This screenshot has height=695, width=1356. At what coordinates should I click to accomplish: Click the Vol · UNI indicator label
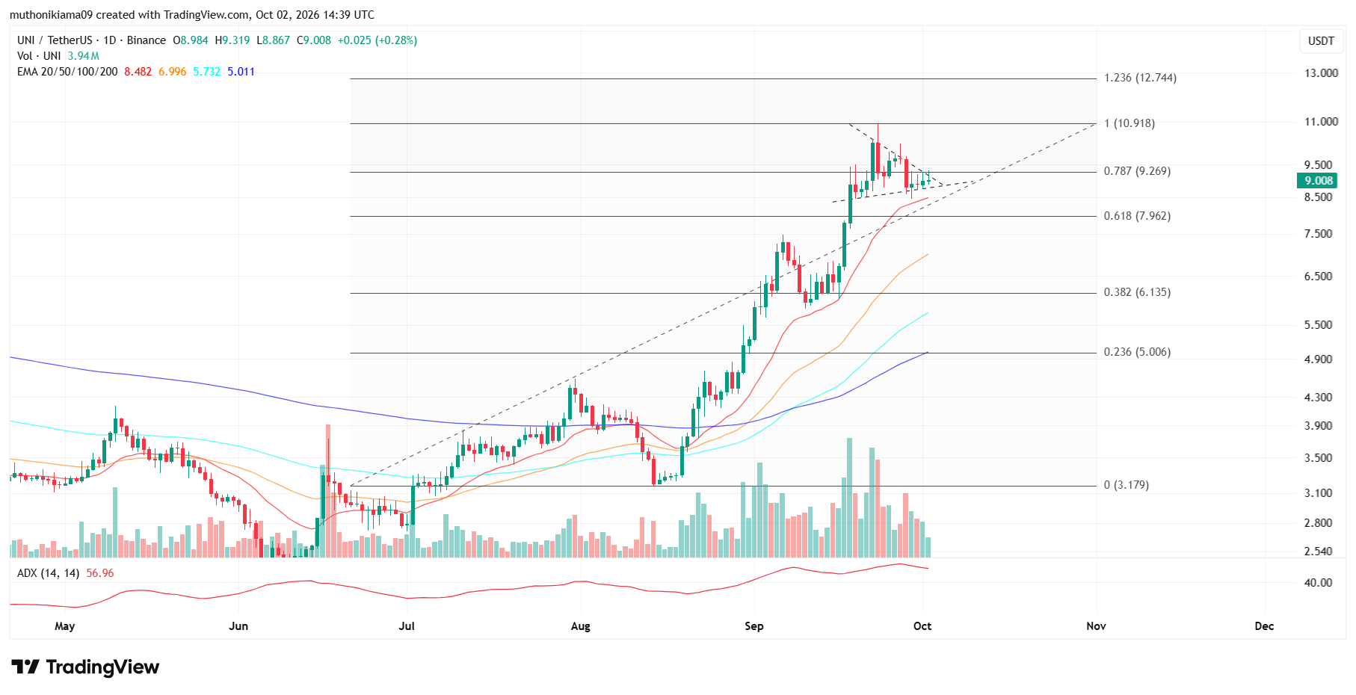[39, 56]
